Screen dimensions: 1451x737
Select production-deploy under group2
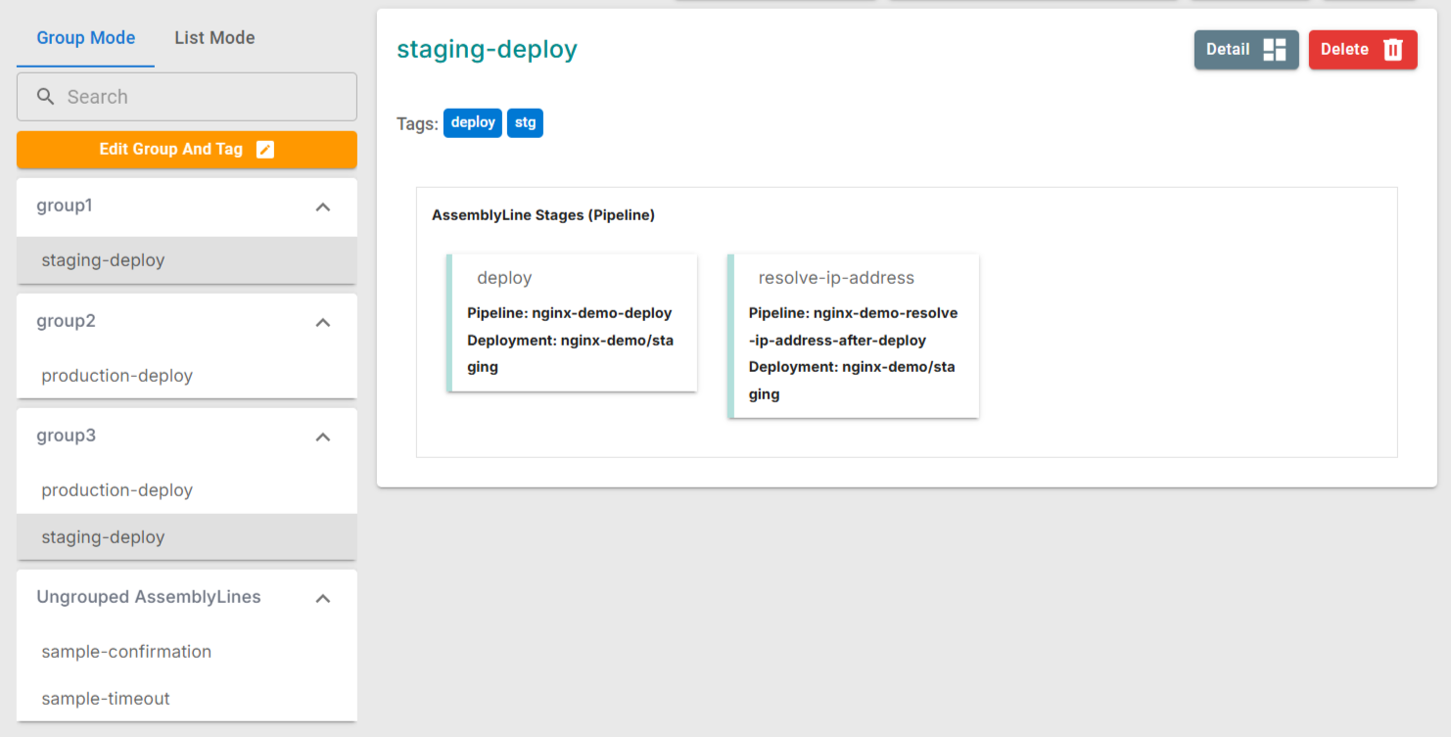coord(117,376)
